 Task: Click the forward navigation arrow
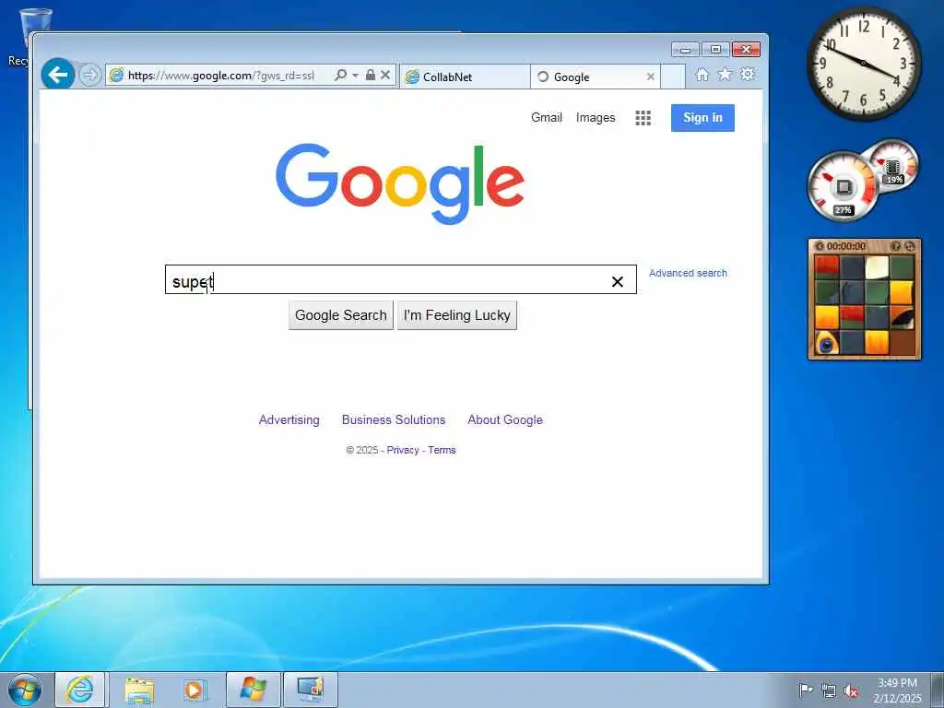89,76
